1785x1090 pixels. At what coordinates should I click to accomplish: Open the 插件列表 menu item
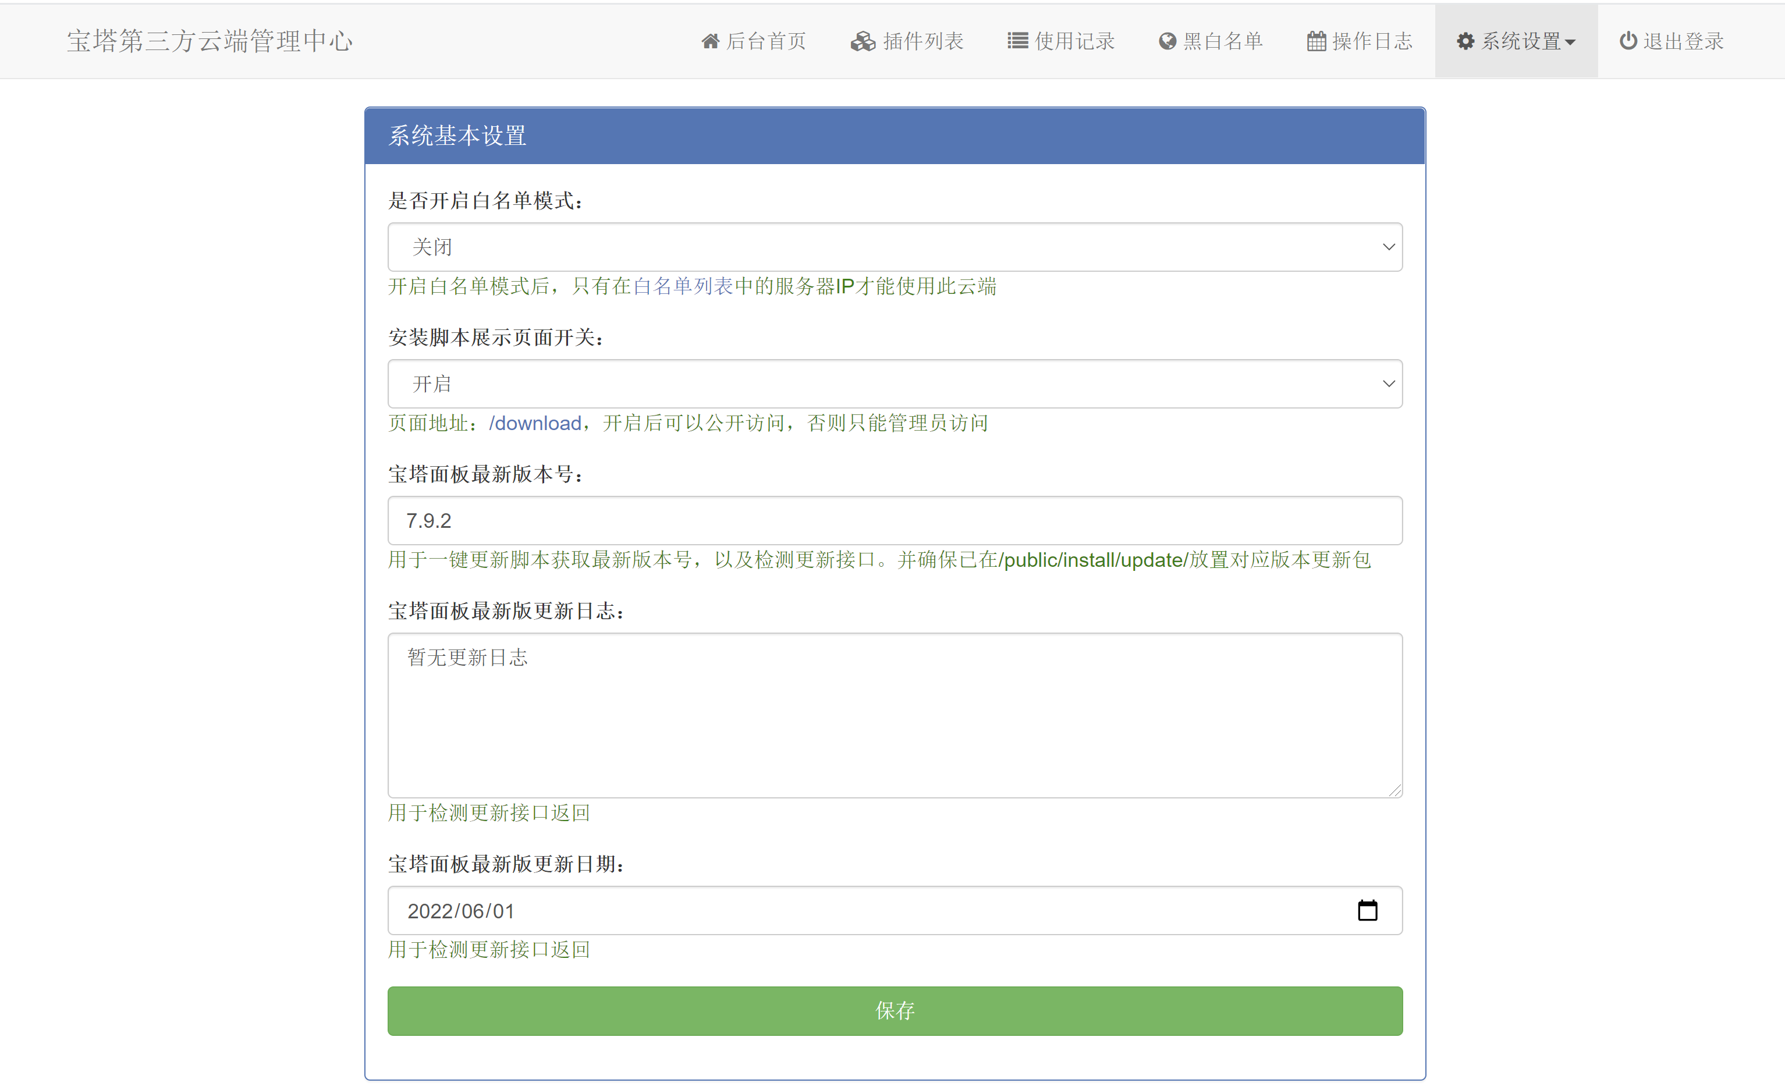point(922,41)
